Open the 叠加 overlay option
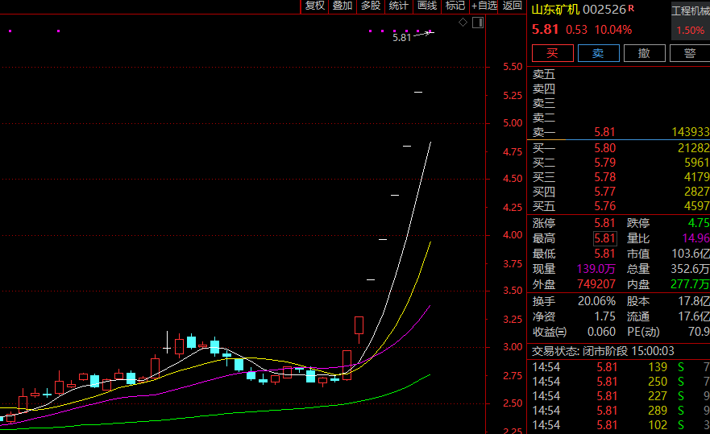The image size is (710, 434). (343, 6)
